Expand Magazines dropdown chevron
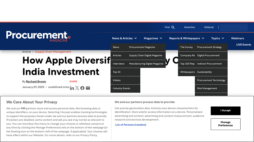This screenshot has height=142, width=254. pyautogui.click(x=161, y=38)
